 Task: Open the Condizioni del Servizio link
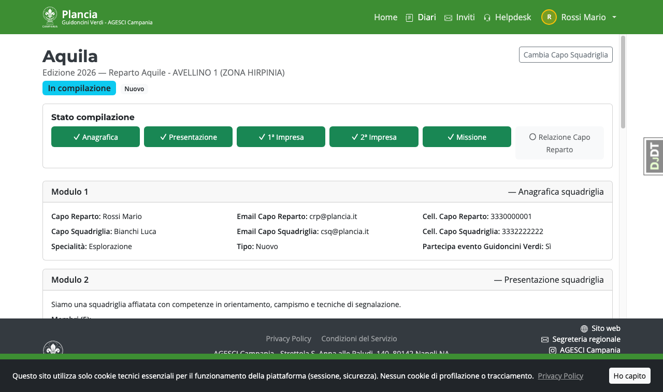click(359, 339)
